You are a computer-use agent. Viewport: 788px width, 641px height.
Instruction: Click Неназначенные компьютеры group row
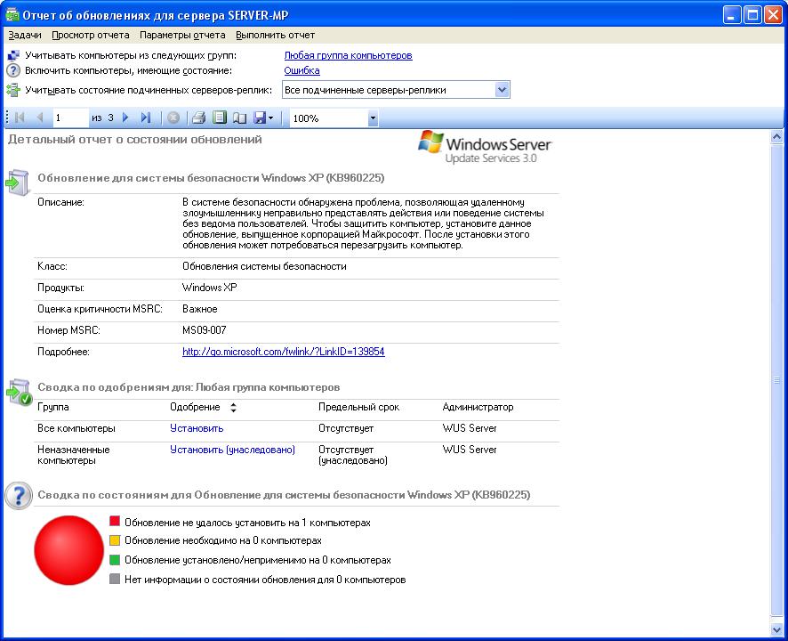298,455
